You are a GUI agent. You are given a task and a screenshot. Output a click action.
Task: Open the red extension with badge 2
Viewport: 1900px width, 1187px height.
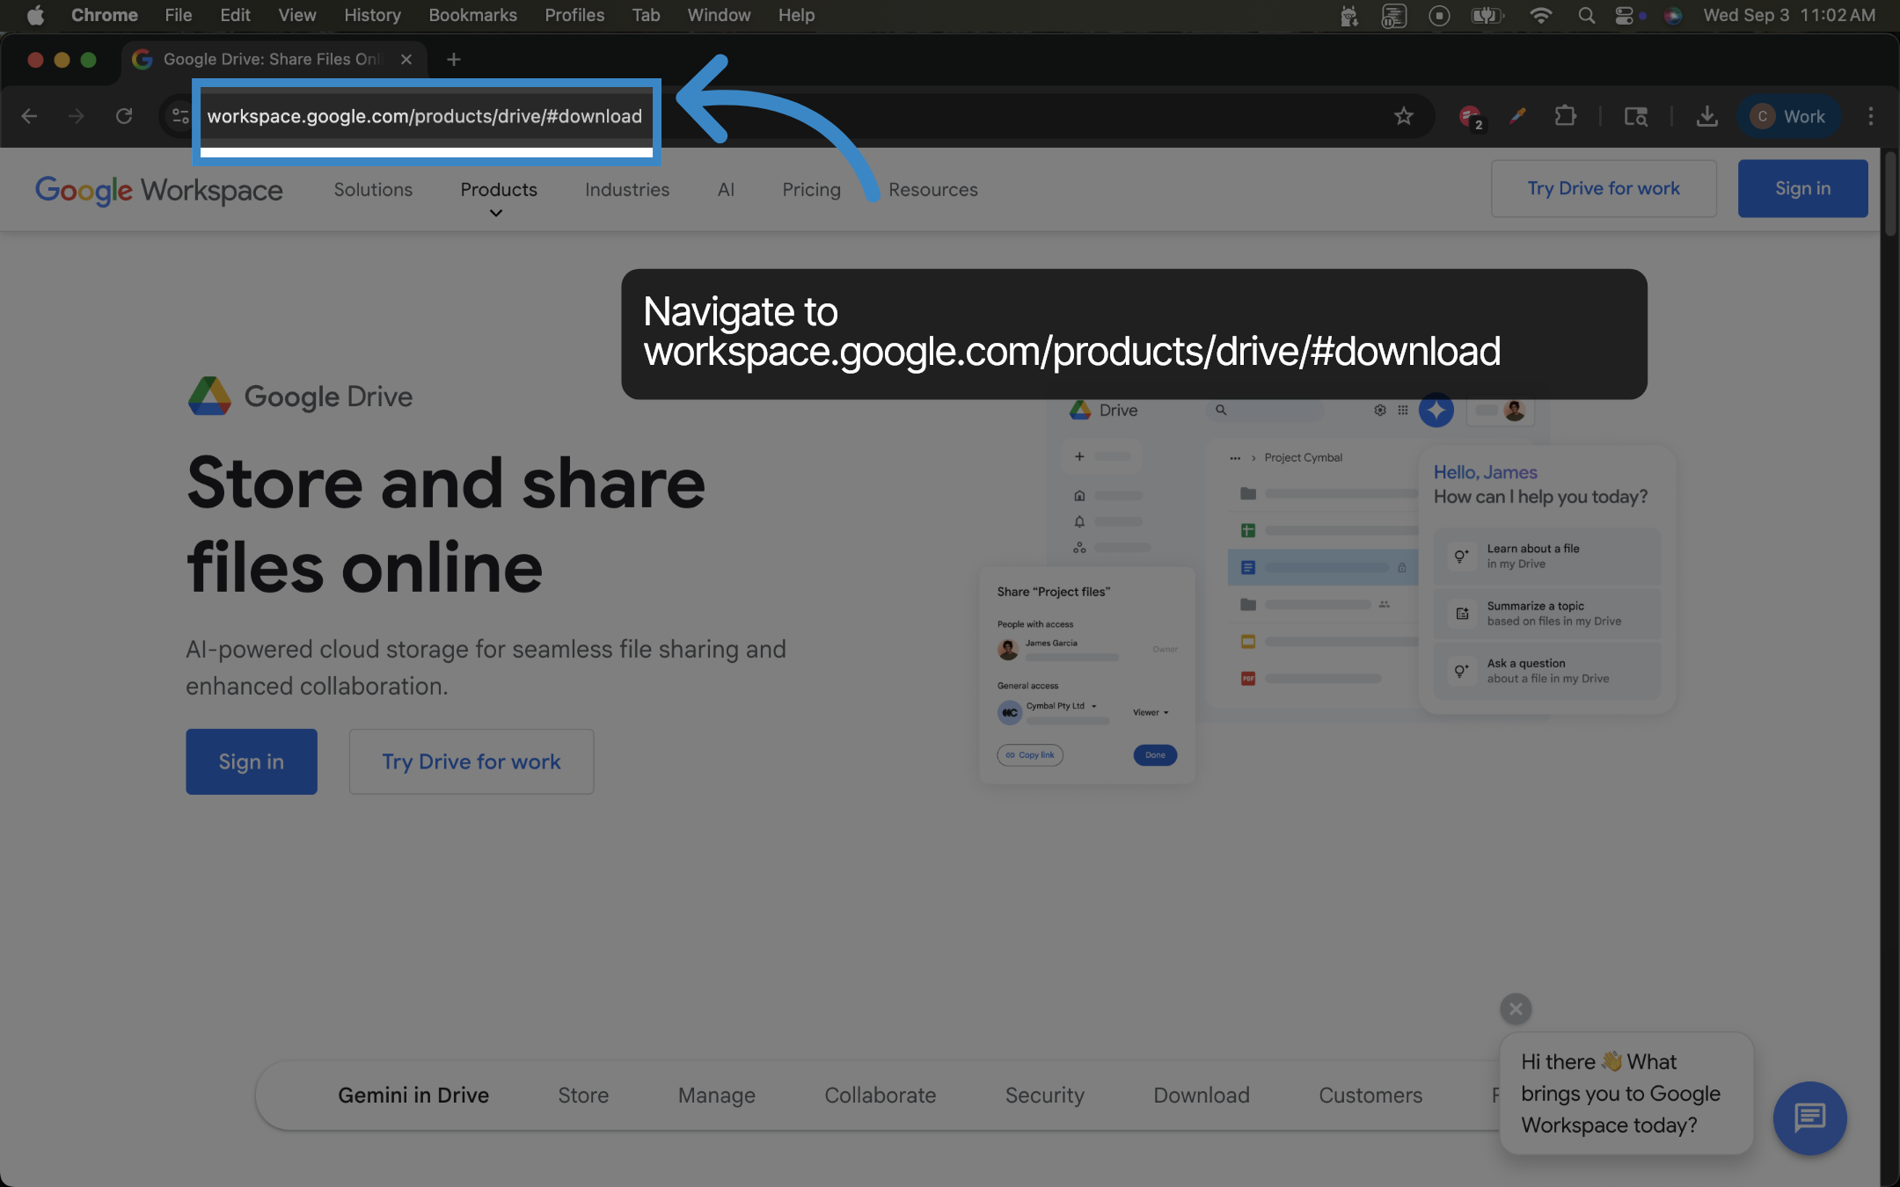point(1470,116)
